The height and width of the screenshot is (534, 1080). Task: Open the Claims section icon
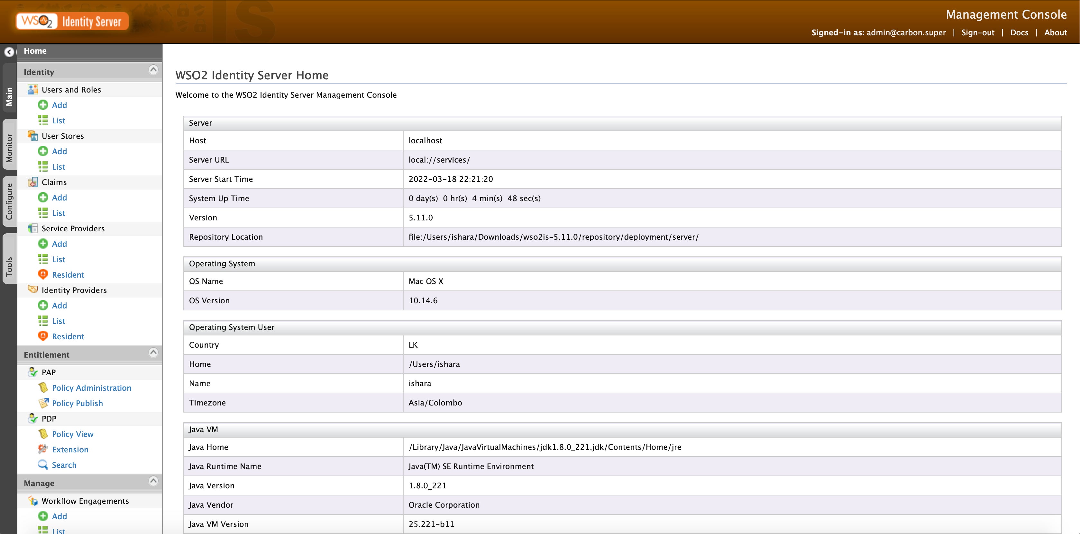pyautogui.click(x=32, y=182)
